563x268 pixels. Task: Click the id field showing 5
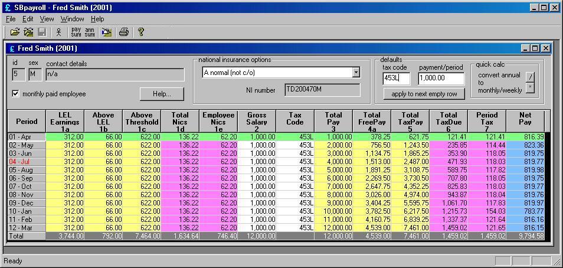tap(19, 75)
